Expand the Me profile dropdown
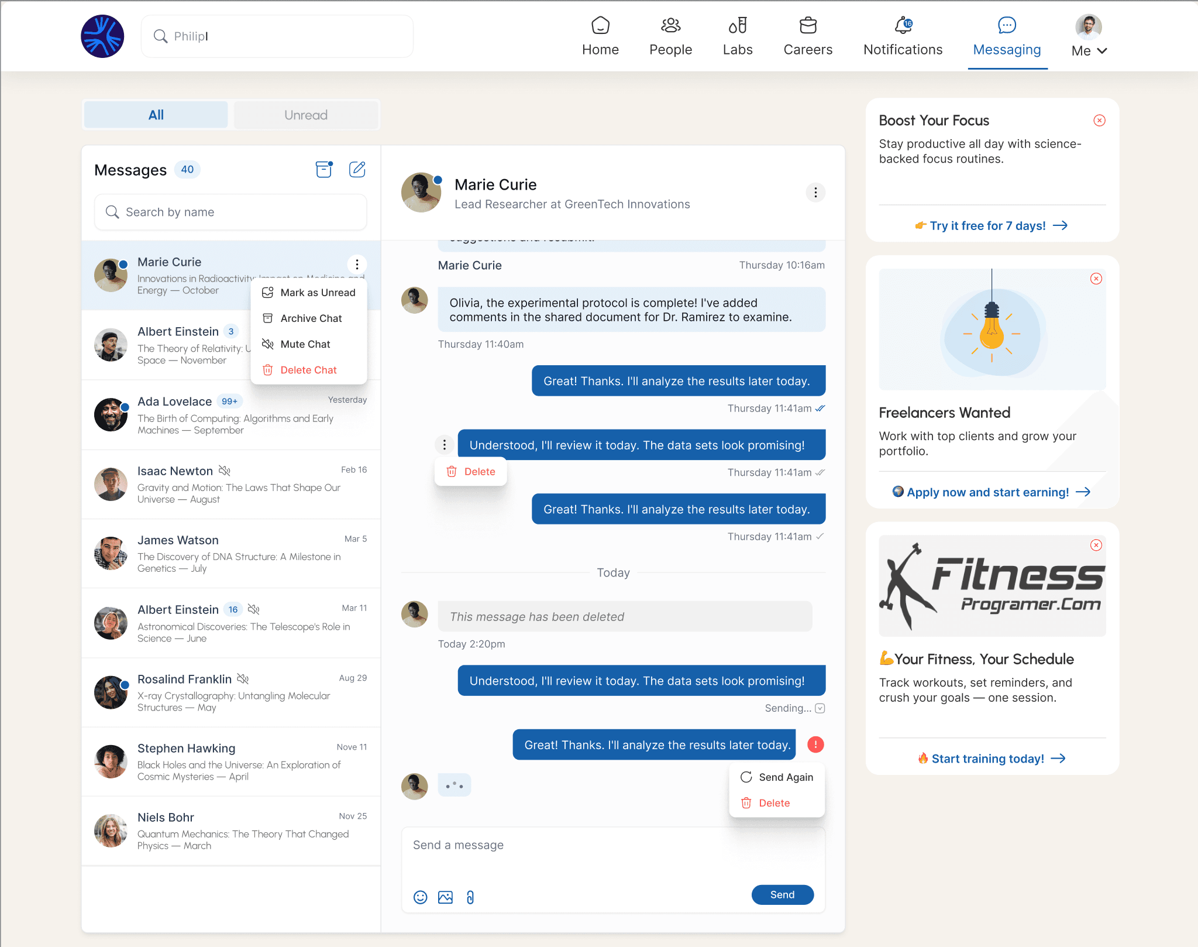The image size is (1198, 947). tap(1089, 36)
